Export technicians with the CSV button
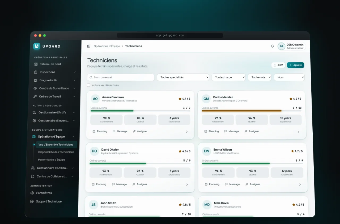This screenshot has width=340, height=224. pos(278,65)
